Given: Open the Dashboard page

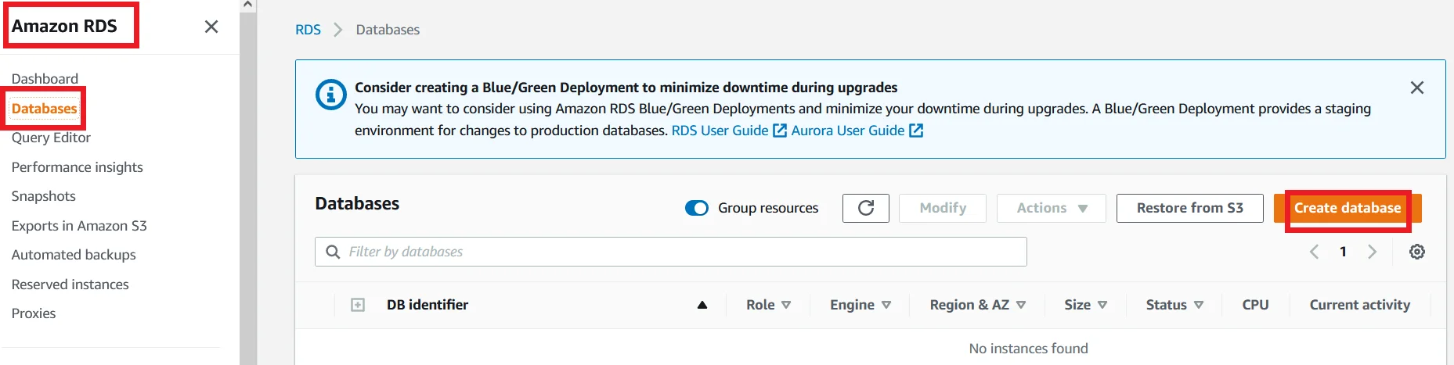Looking at the screenshot, I should 45,79.
